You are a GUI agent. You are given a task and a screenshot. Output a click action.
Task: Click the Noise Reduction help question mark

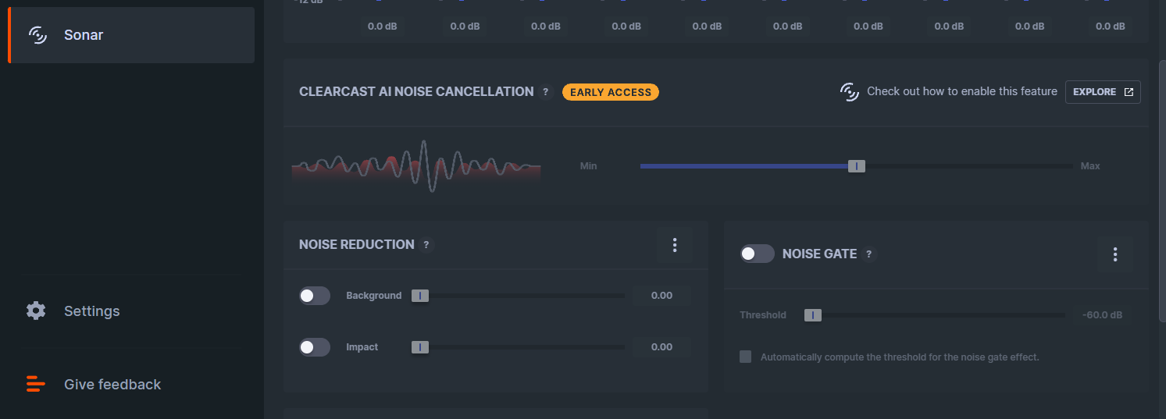pyautogui.click(x=426, y=245)
